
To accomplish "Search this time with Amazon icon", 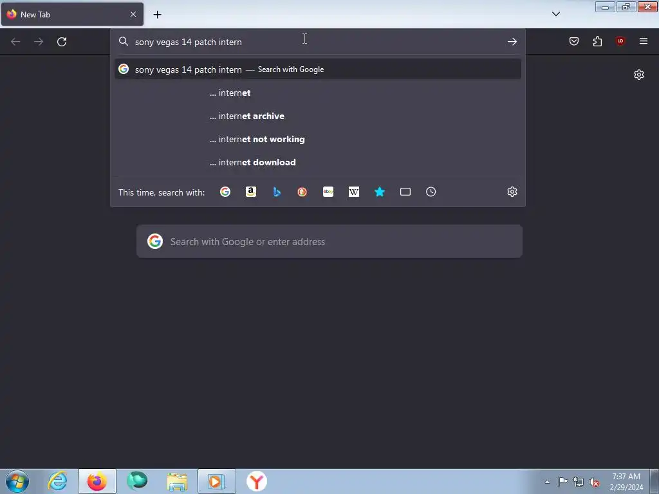I will pos(251,192).
